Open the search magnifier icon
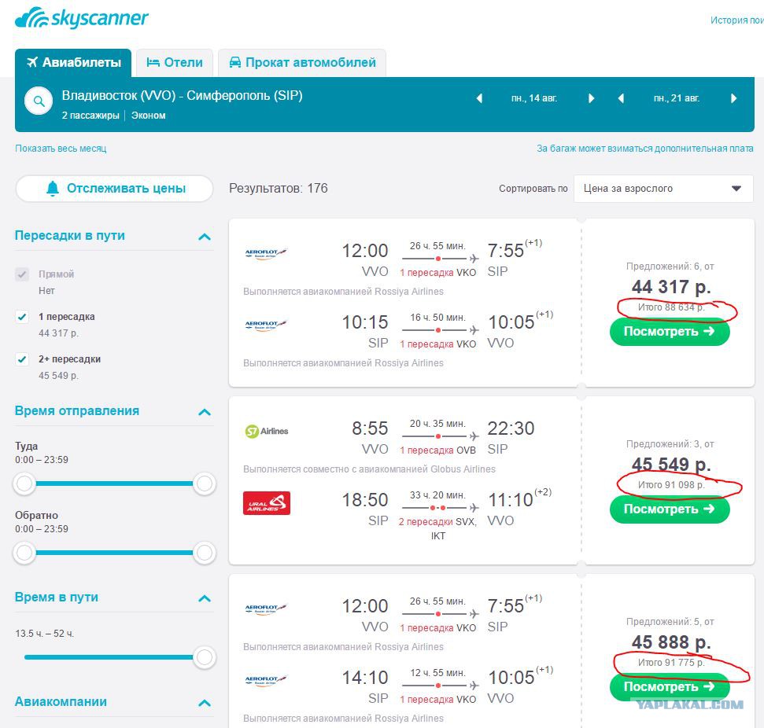Viewport: 764px width, 728px height. click(39, 101)
